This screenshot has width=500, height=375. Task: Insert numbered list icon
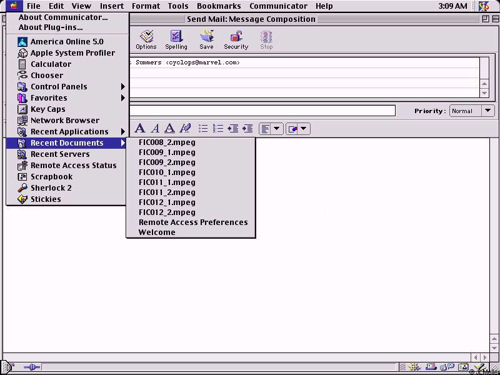[x=218, y=129]
